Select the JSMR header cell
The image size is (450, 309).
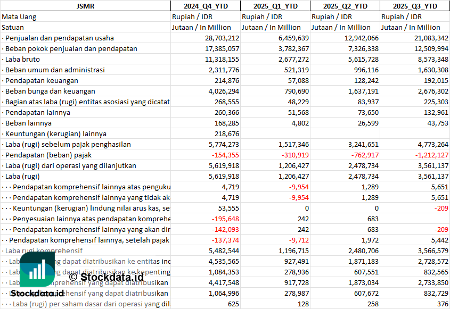(x=85, y=6)
